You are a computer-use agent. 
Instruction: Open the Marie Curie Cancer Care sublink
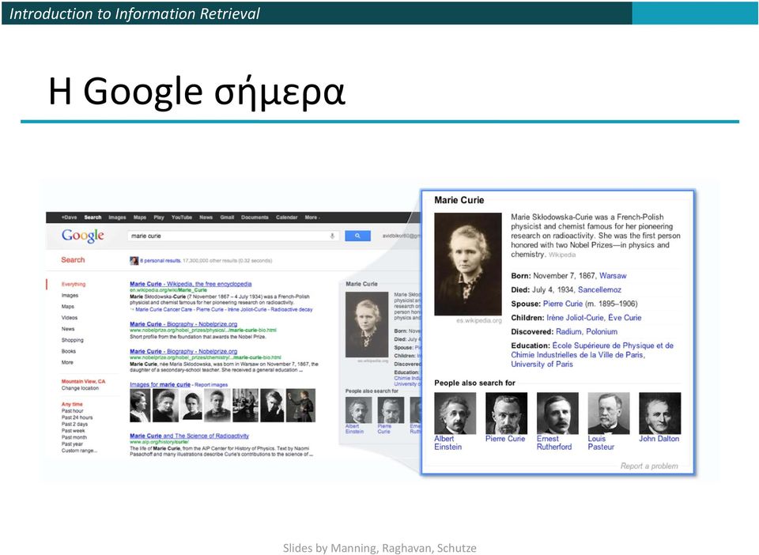(x=164, y=309)
